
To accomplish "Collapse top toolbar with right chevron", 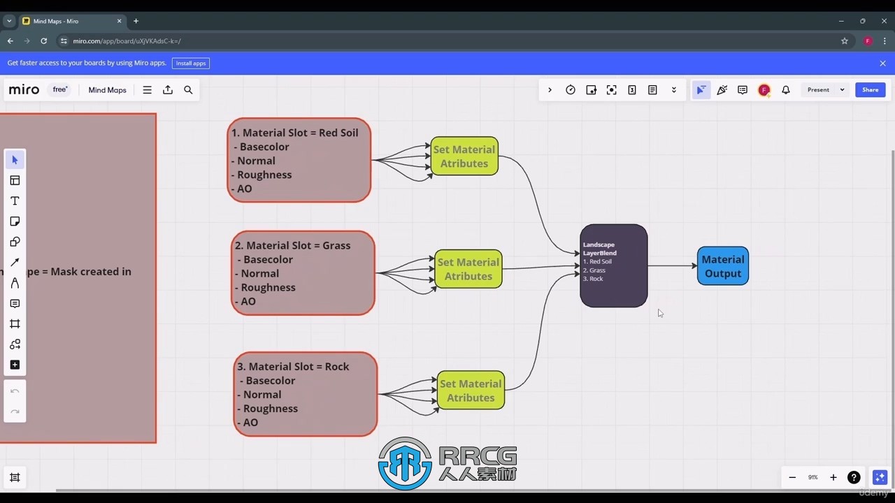I will coord(550,90).
